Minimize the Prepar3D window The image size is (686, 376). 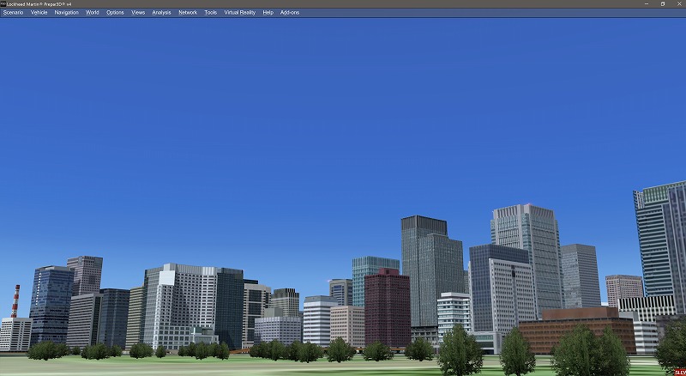click(x=647, y=4)
